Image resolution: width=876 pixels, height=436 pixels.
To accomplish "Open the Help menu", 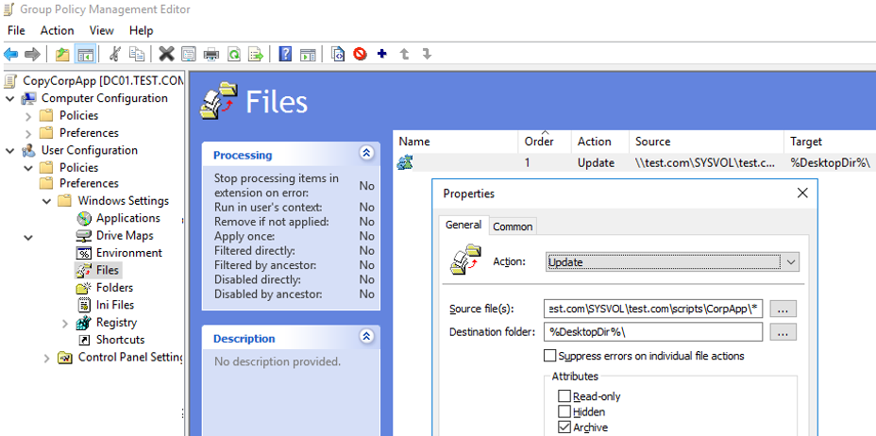I will coord(142,30).
